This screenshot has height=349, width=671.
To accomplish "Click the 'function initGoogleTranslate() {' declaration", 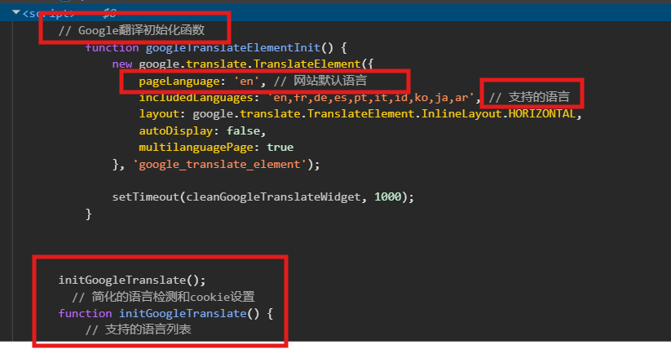I will (166, 313).
